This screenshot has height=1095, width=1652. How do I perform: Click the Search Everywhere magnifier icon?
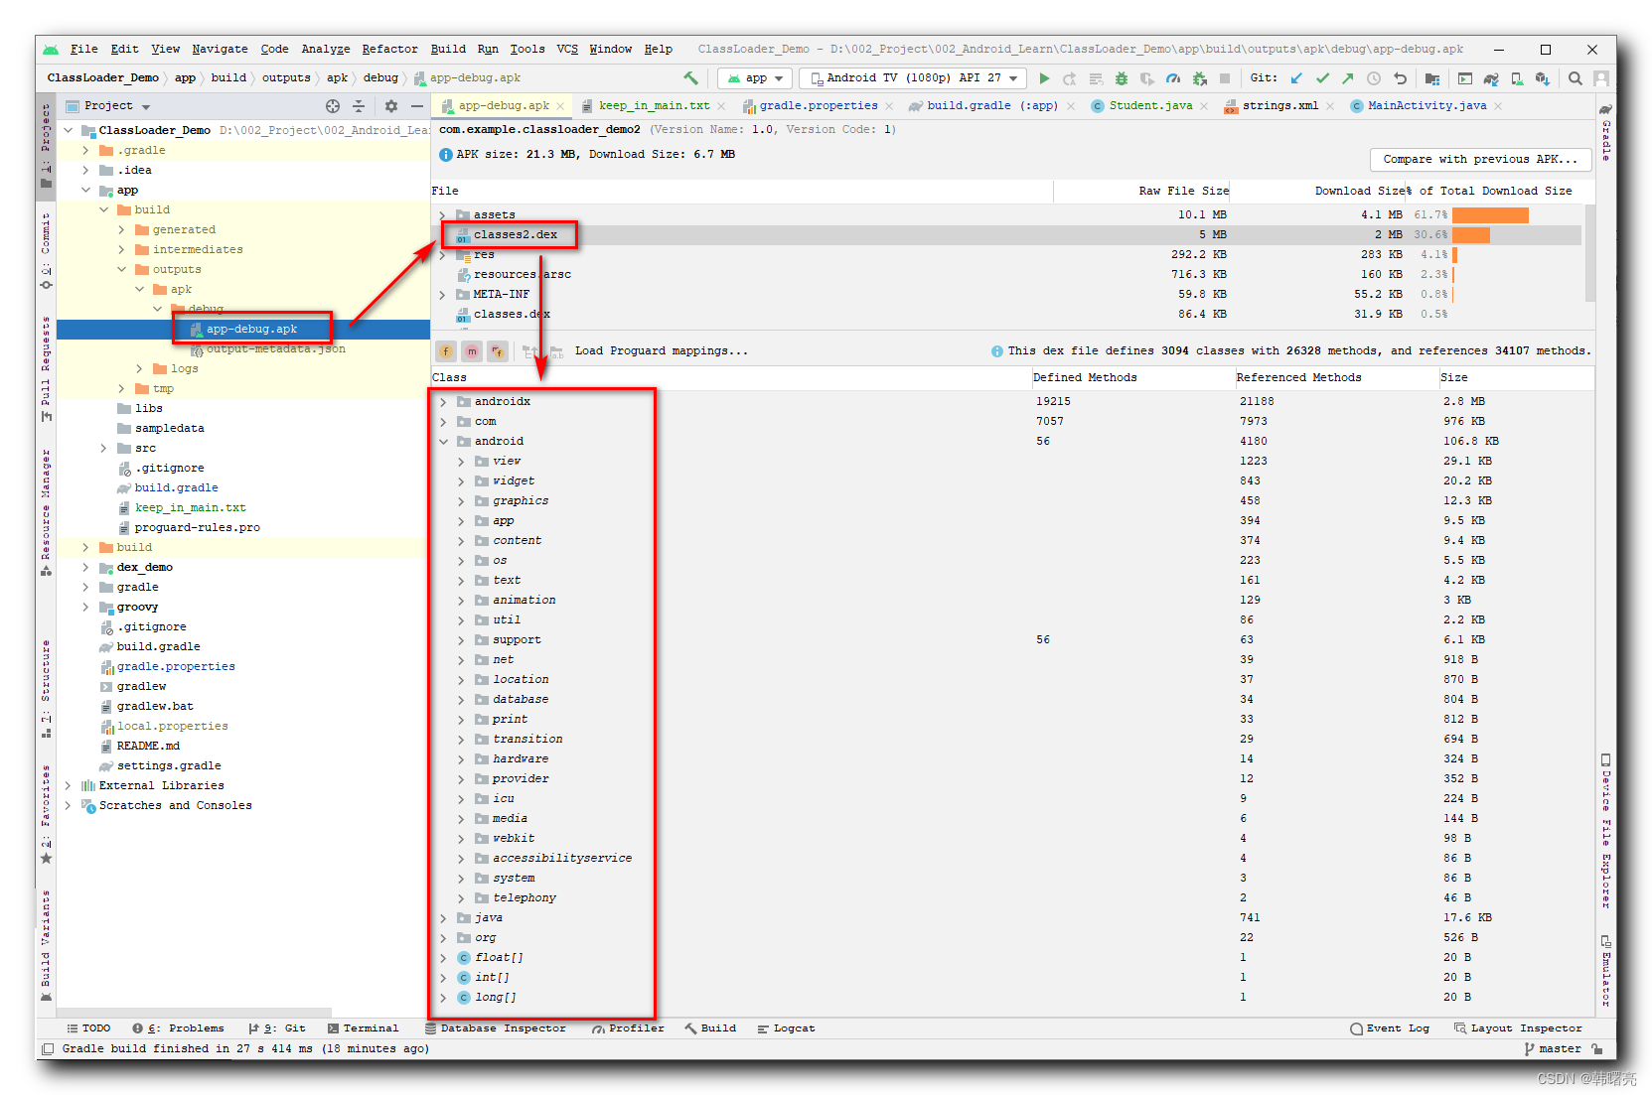1575,77
